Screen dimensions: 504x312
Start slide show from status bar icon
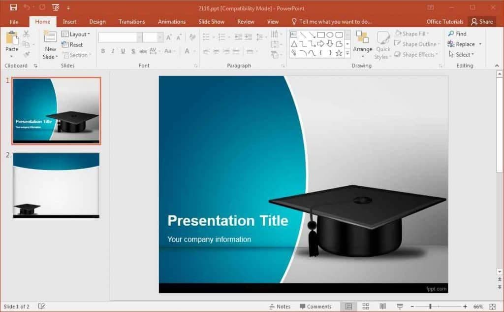pos(400,306)
